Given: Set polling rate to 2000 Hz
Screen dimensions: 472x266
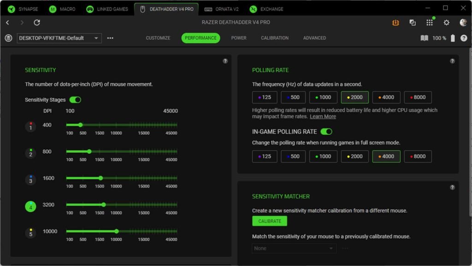Looking at the screenshot, I should (x=354, y=97).
